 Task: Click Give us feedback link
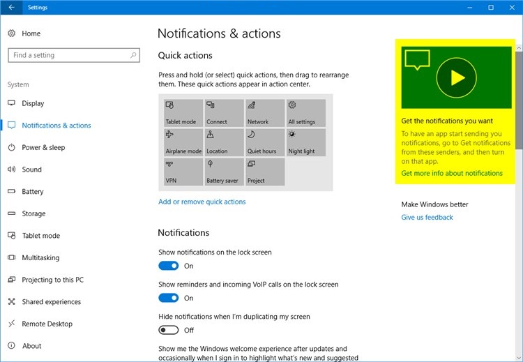click(427, 217)
